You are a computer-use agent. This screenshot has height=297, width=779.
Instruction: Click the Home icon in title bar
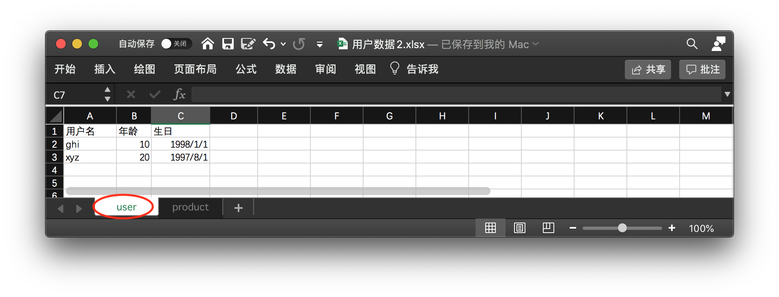click(208, 44)
